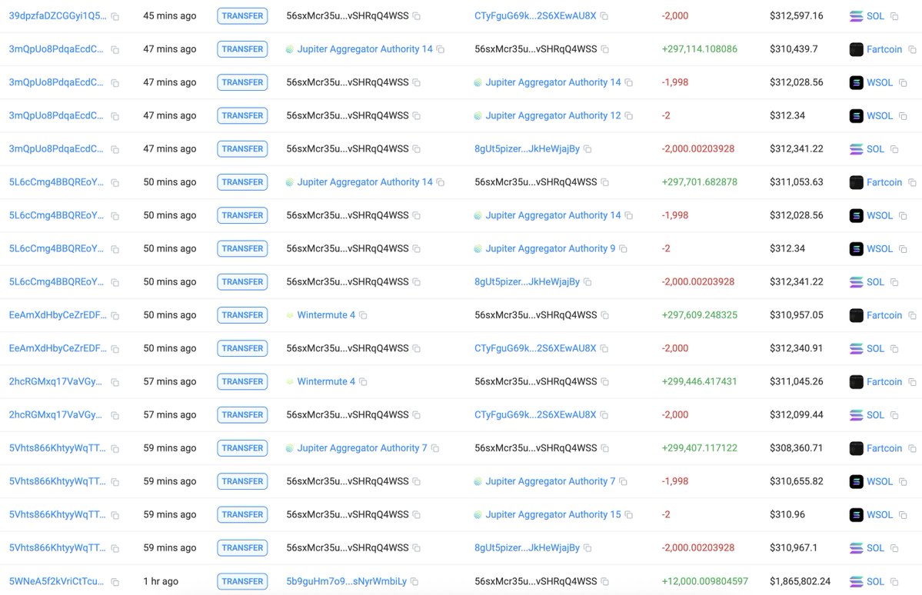Copy Jupiter Aggregator Authority 9 address
The width and height of the screenshot is (922, 595).
click(x=624, y=249)
